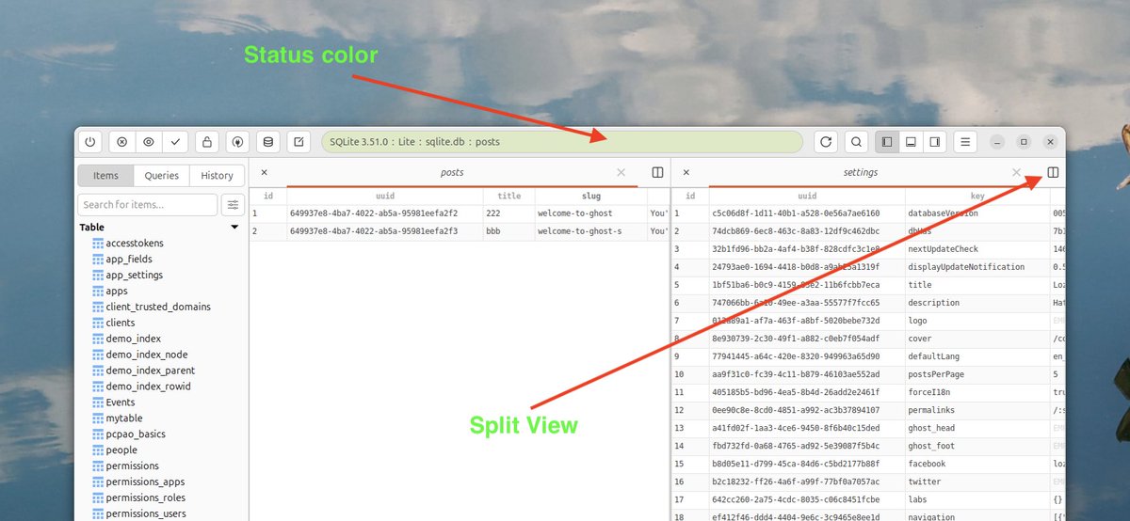This screenshot has width=1130, height=521.
Task: Click the x inside the settings tab
Action: pyautogui.click(x=1016, y=172)
